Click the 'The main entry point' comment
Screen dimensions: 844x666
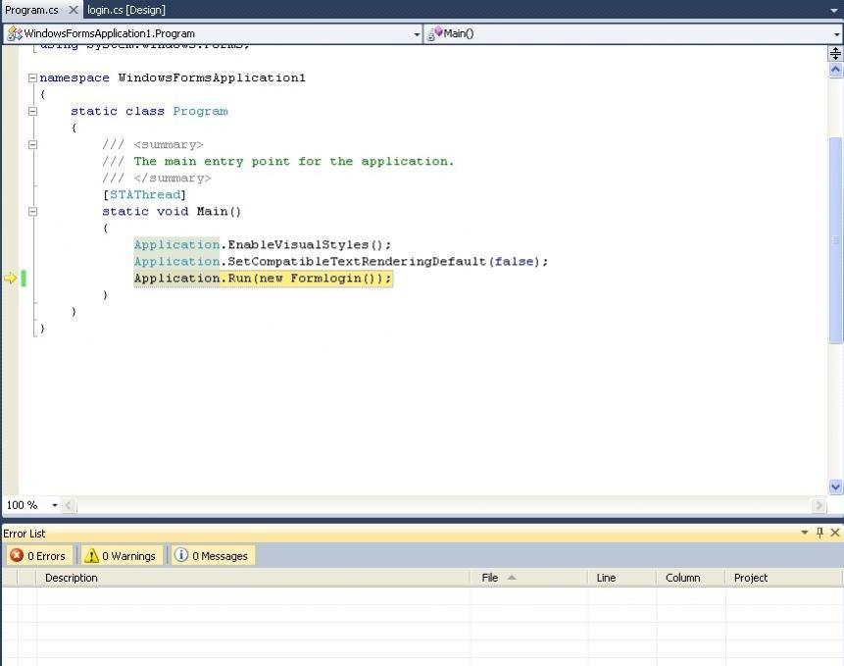pos(278,162)
